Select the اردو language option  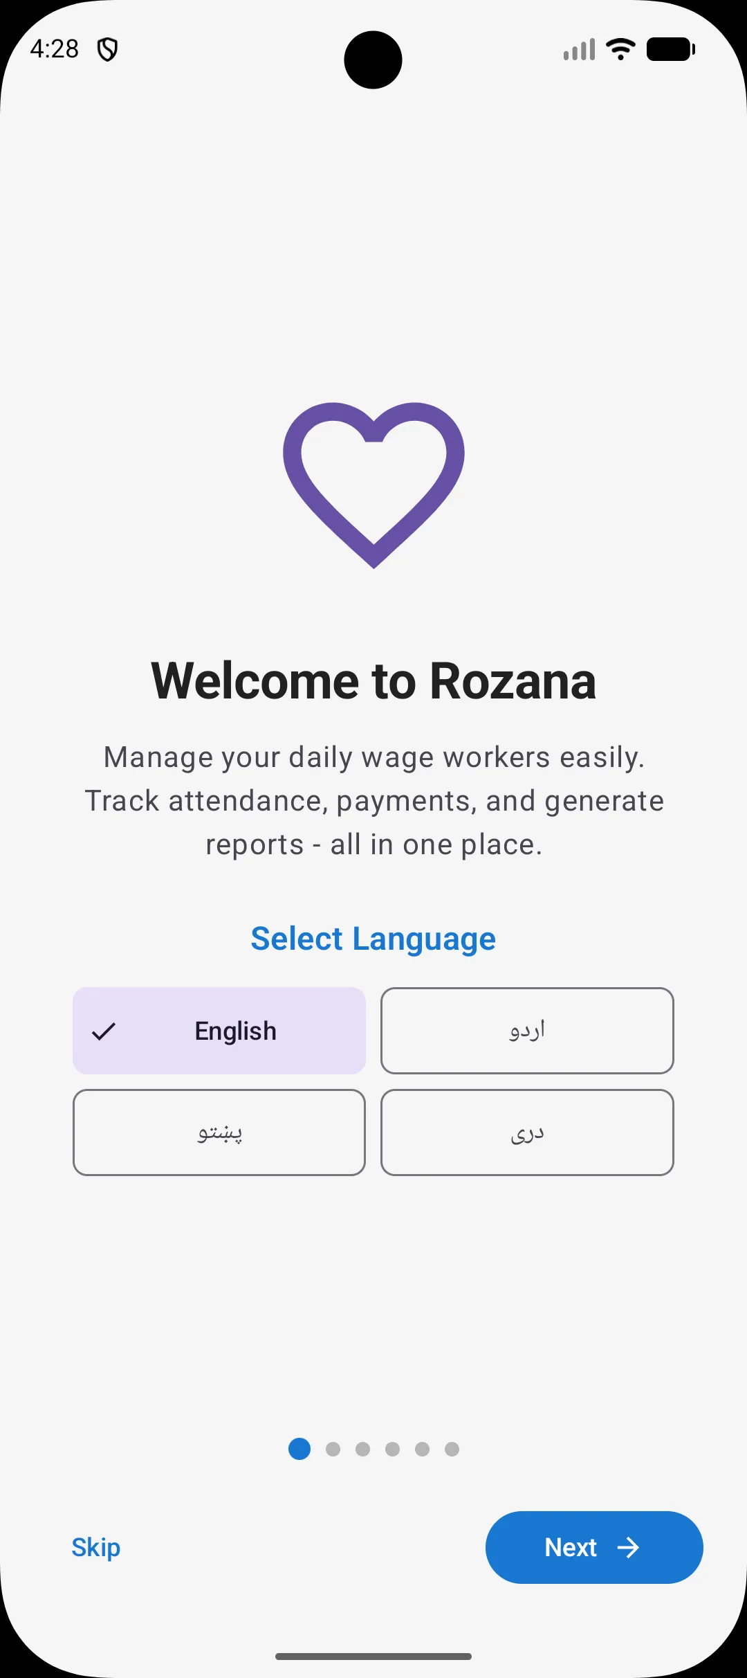point(527,1031)
